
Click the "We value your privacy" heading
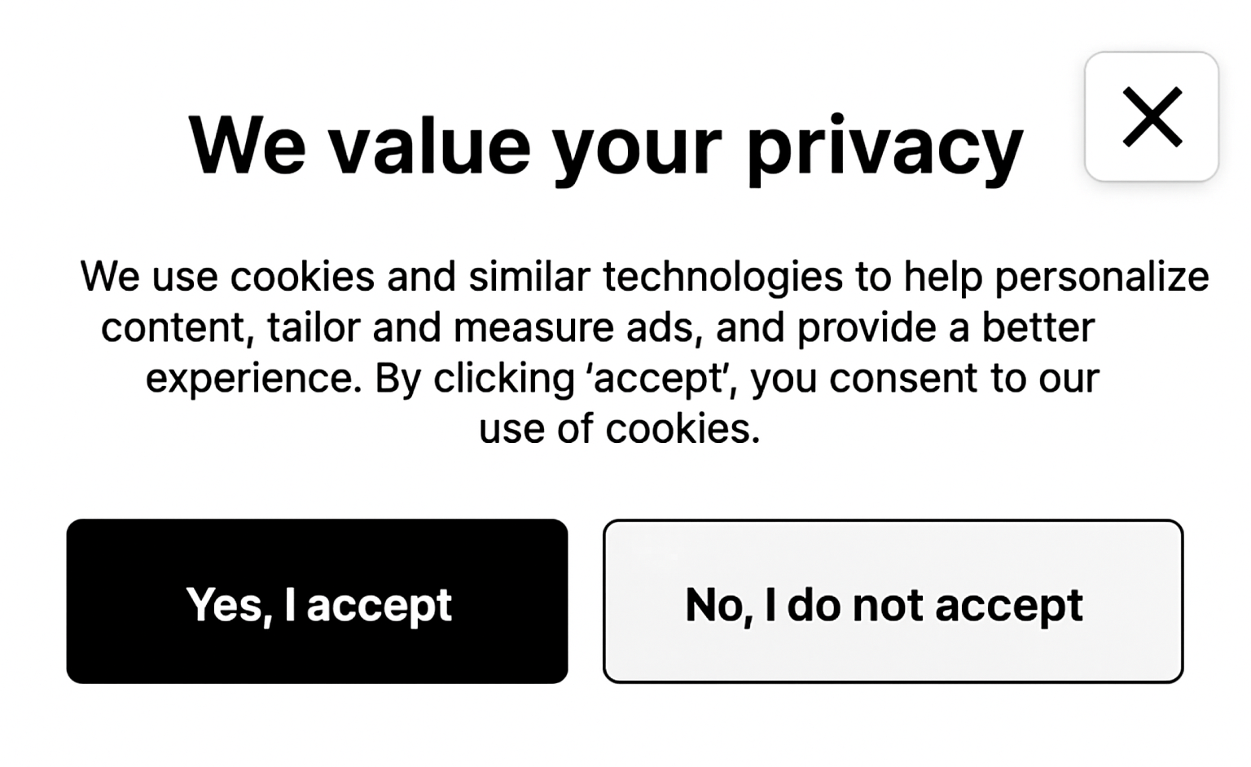click(x=605, y=147)
